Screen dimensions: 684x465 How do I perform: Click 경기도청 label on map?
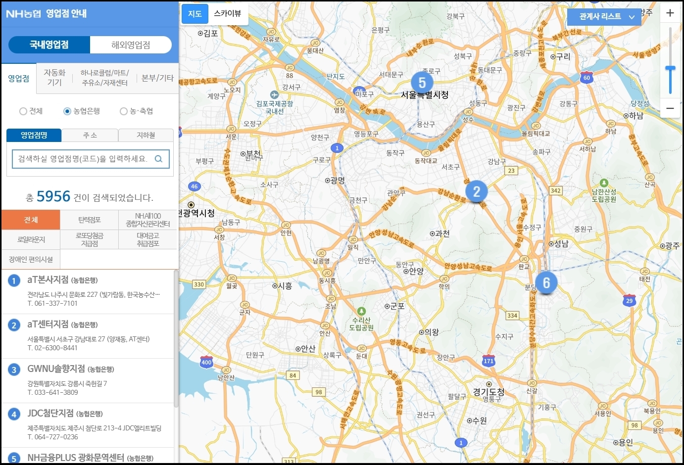coord(489,392)
